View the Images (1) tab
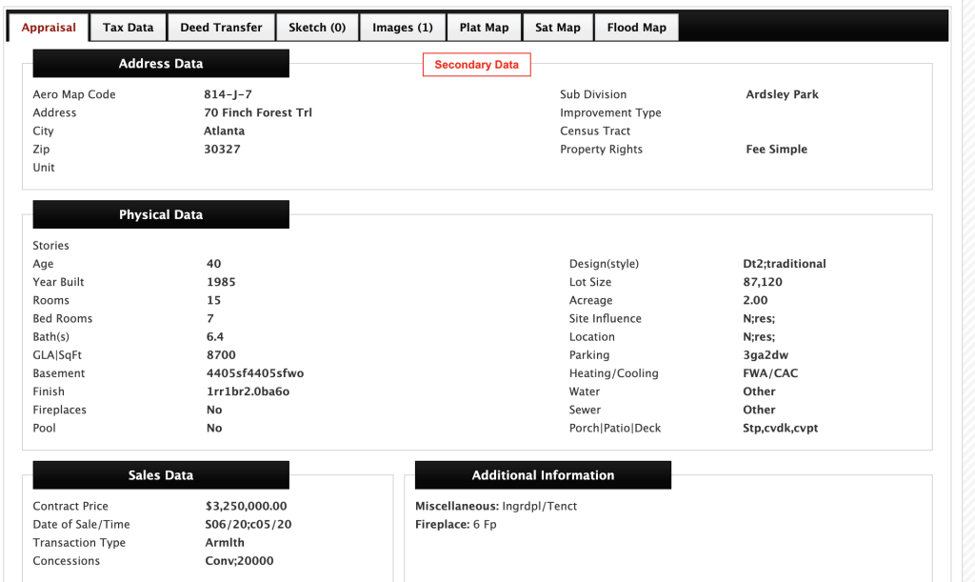975x582 pixels. tap(402, 28)
